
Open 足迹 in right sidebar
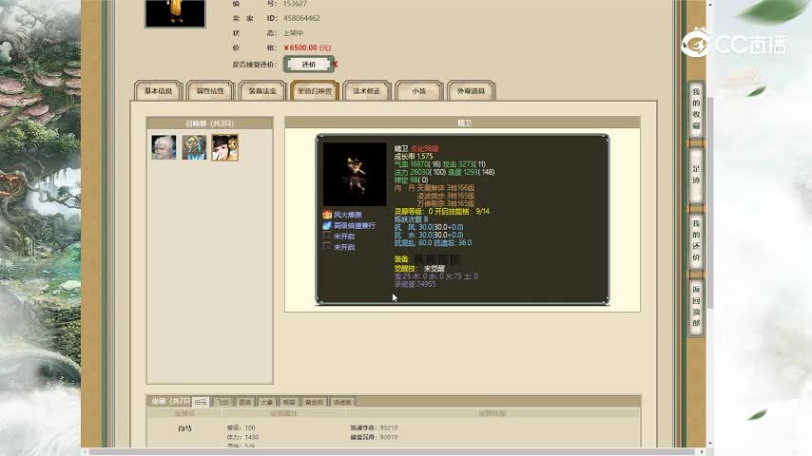(696, 175)
